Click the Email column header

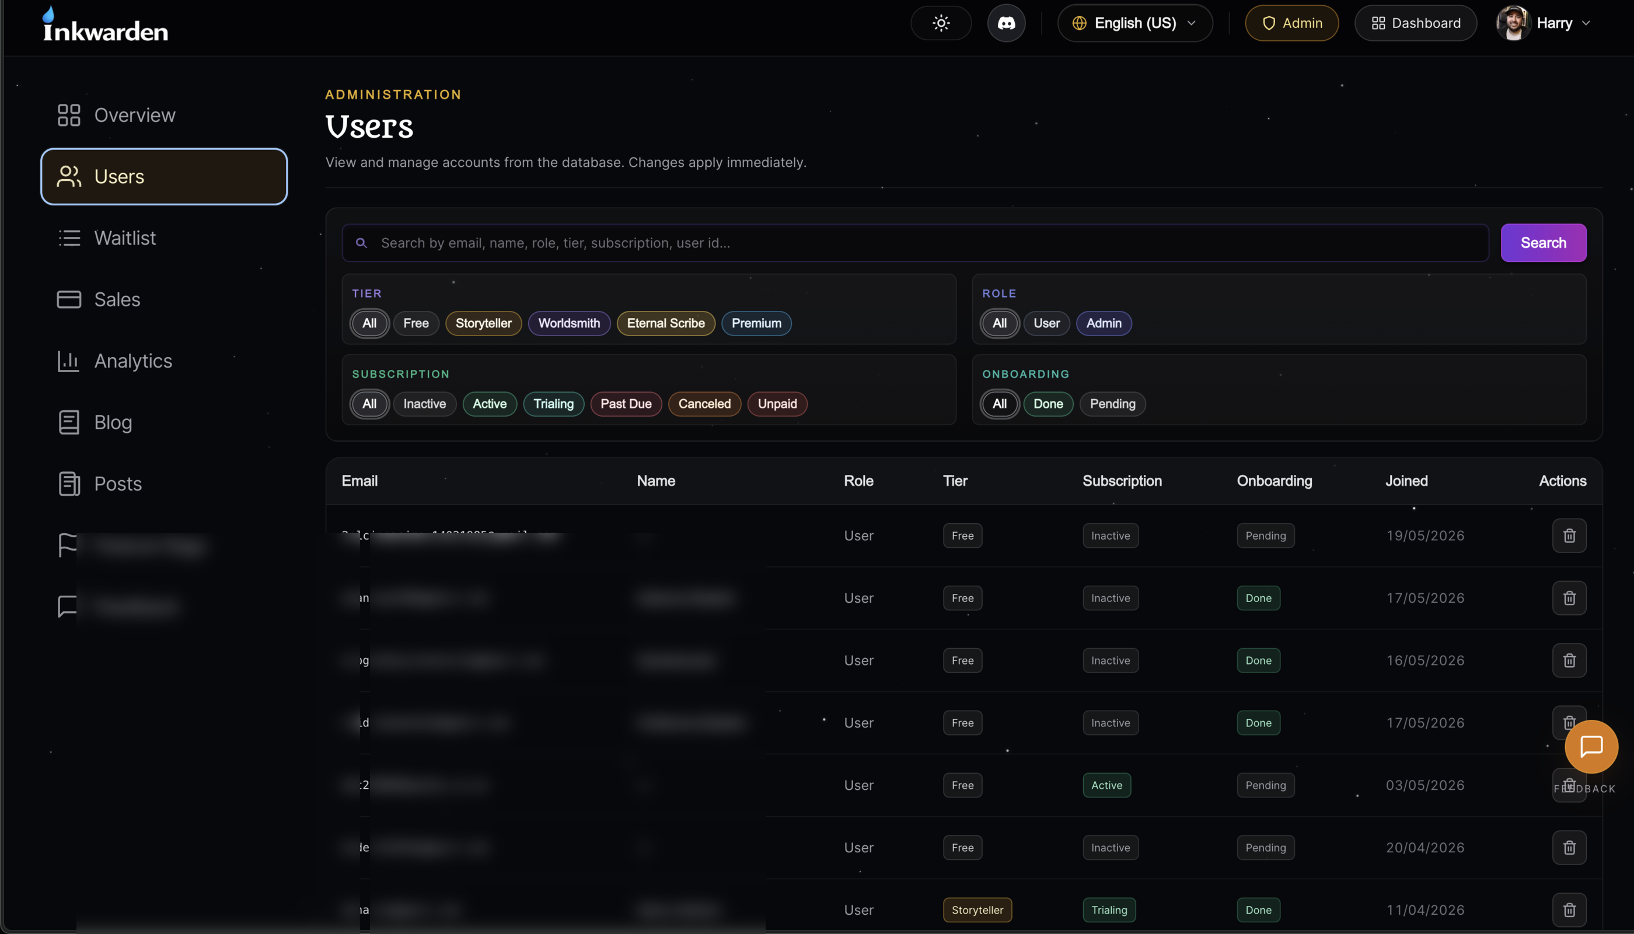click(359, 481)
